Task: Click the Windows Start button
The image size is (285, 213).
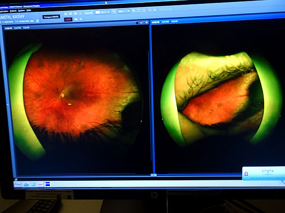Action: (18, 185)
